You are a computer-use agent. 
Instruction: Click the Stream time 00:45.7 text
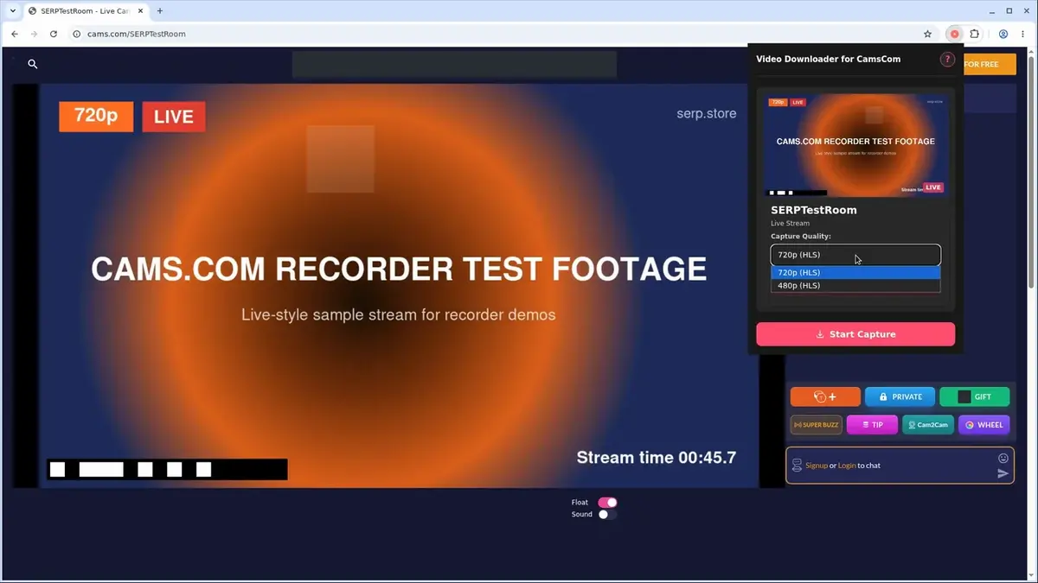tap(657, 458)
